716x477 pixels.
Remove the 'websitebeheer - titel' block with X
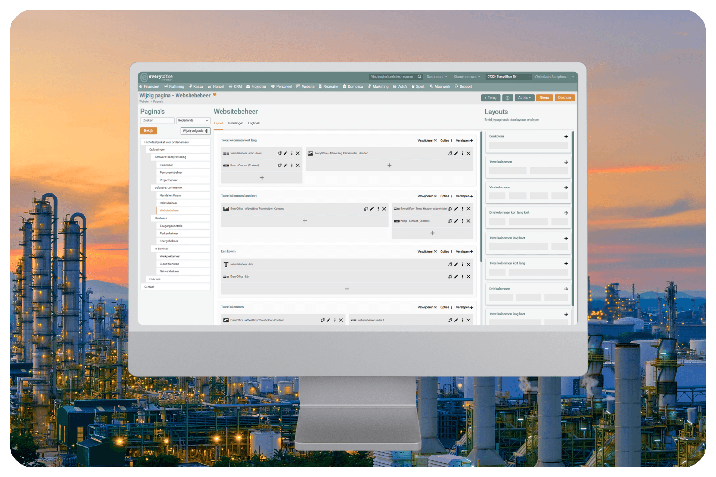(468, 264)
